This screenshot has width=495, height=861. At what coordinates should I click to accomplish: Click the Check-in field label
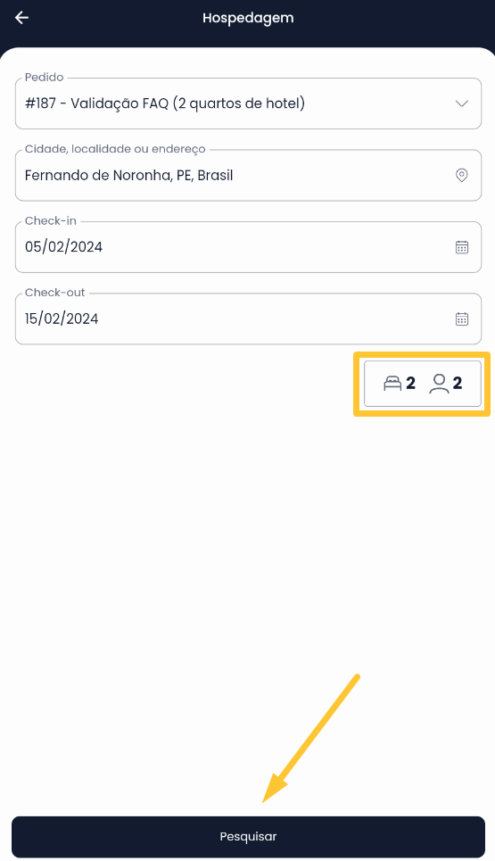coord(51,220)
